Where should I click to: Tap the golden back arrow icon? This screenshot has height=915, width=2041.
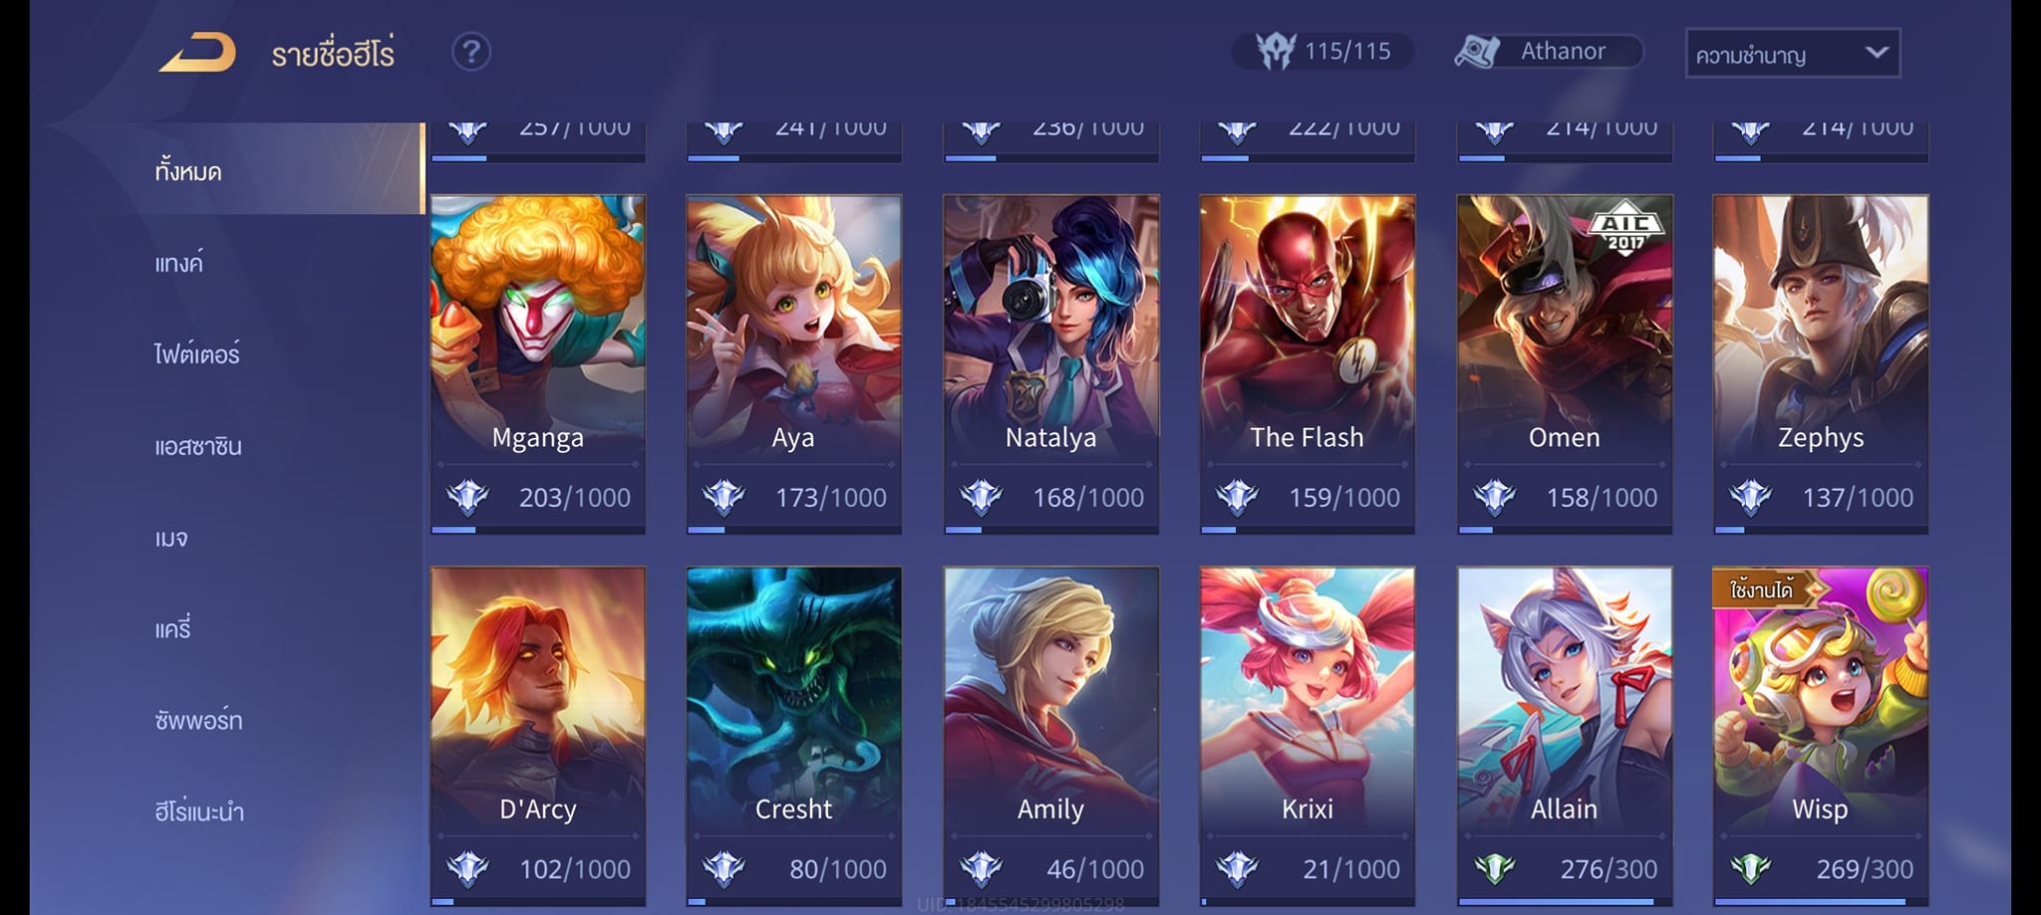pos(197,52)
